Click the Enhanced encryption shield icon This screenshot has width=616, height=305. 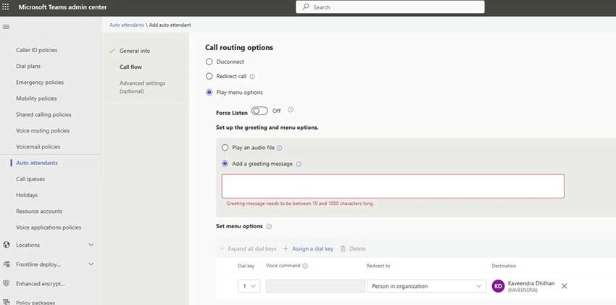click(x=7, y=283)
